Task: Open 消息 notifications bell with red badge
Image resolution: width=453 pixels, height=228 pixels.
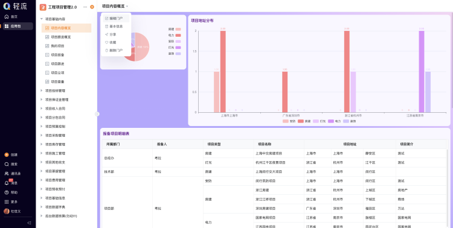Action: click(x=11, y=183)
